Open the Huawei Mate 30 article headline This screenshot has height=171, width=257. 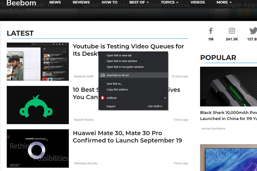tap(127, 137)
